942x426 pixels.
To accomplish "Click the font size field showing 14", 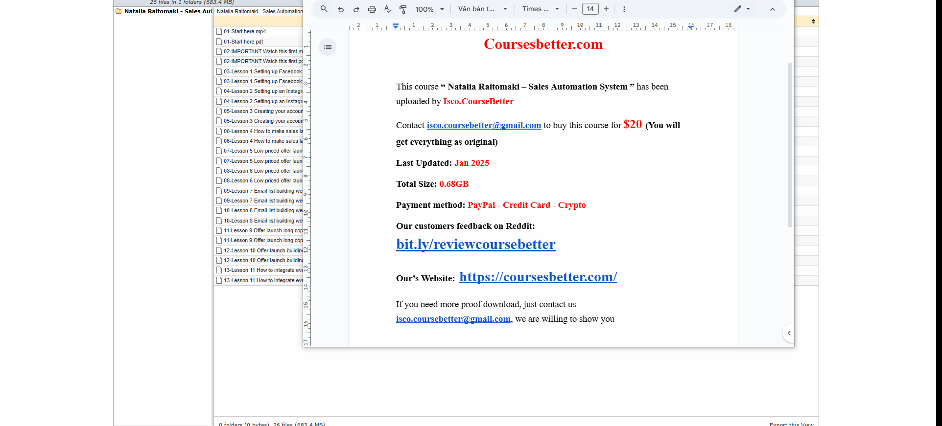I will [590, 9].
